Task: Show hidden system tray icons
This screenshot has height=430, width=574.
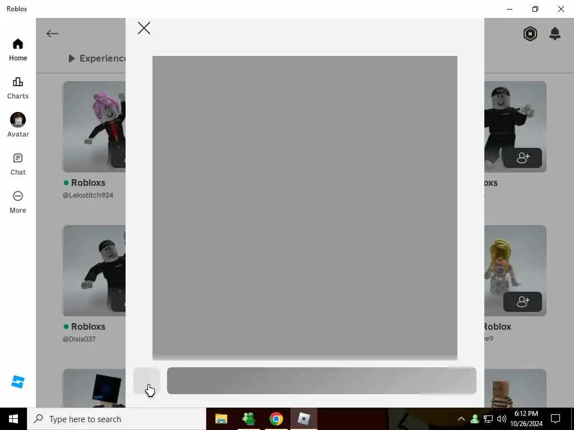Action: click(461, 419)
